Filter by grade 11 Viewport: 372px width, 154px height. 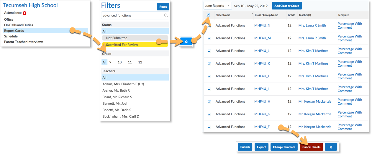[130, 62]
